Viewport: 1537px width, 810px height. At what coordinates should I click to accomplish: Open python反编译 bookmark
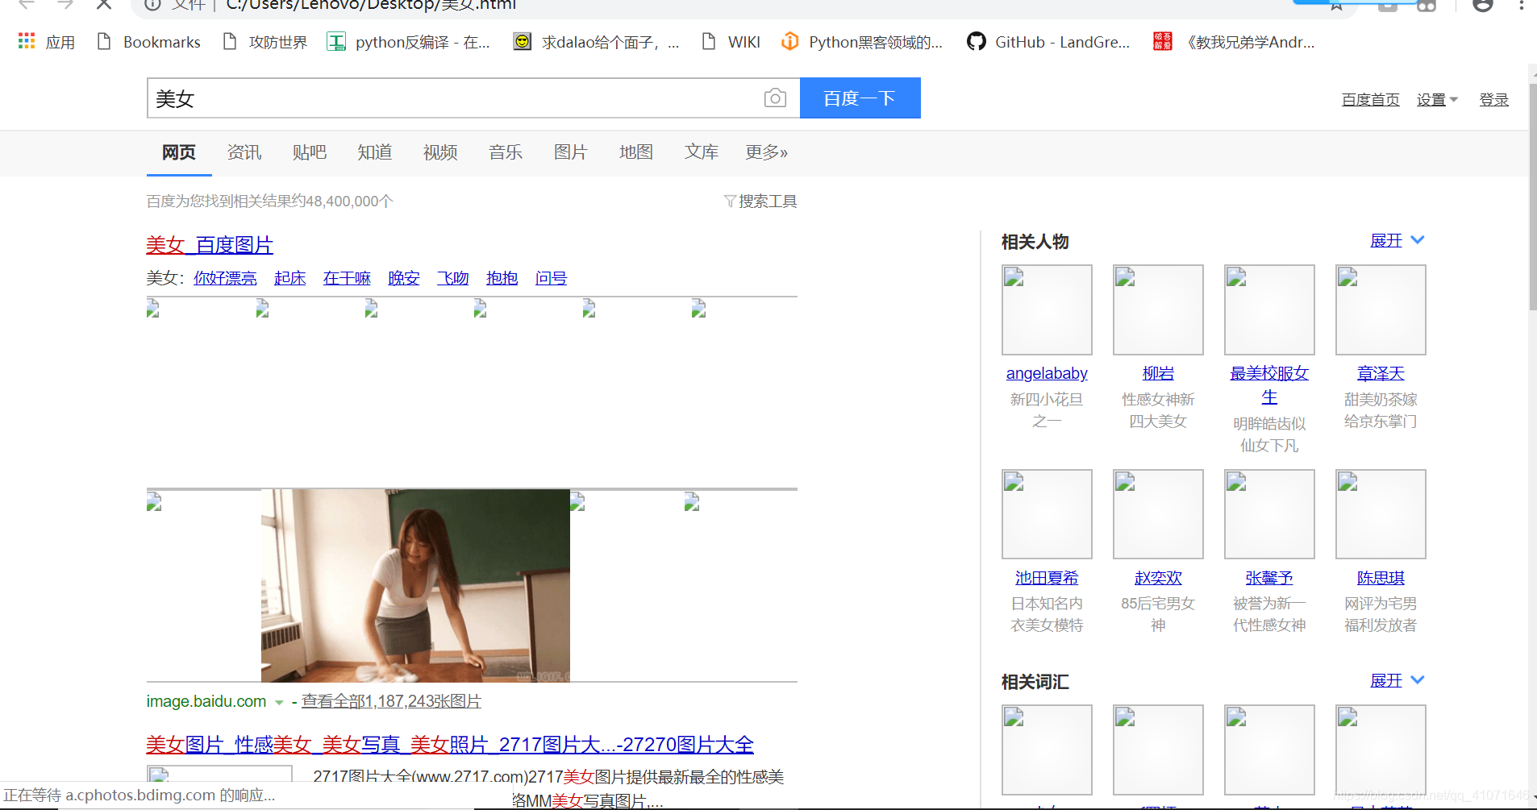408,42
